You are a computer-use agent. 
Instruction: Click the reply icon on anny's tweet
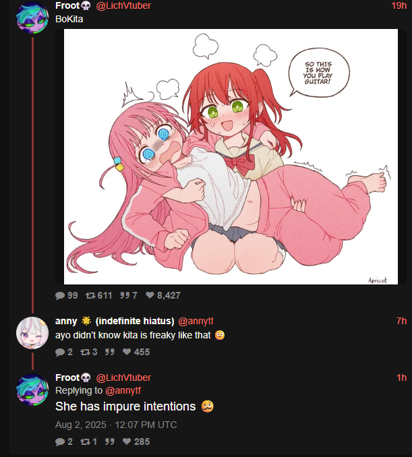coord(60,352)
